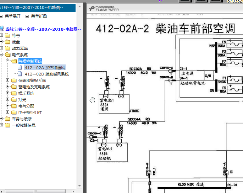
Task: Click the 蓄电池及充电系统 folder icon
Action: (14, 87)
